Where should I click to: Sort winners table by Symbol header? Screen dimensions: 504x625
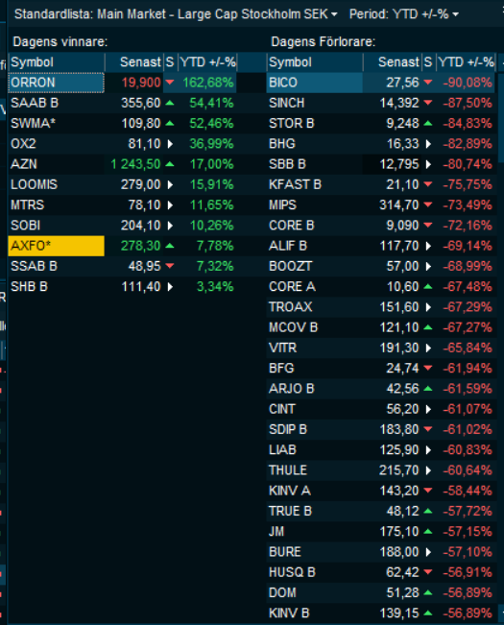coord(57,62)
